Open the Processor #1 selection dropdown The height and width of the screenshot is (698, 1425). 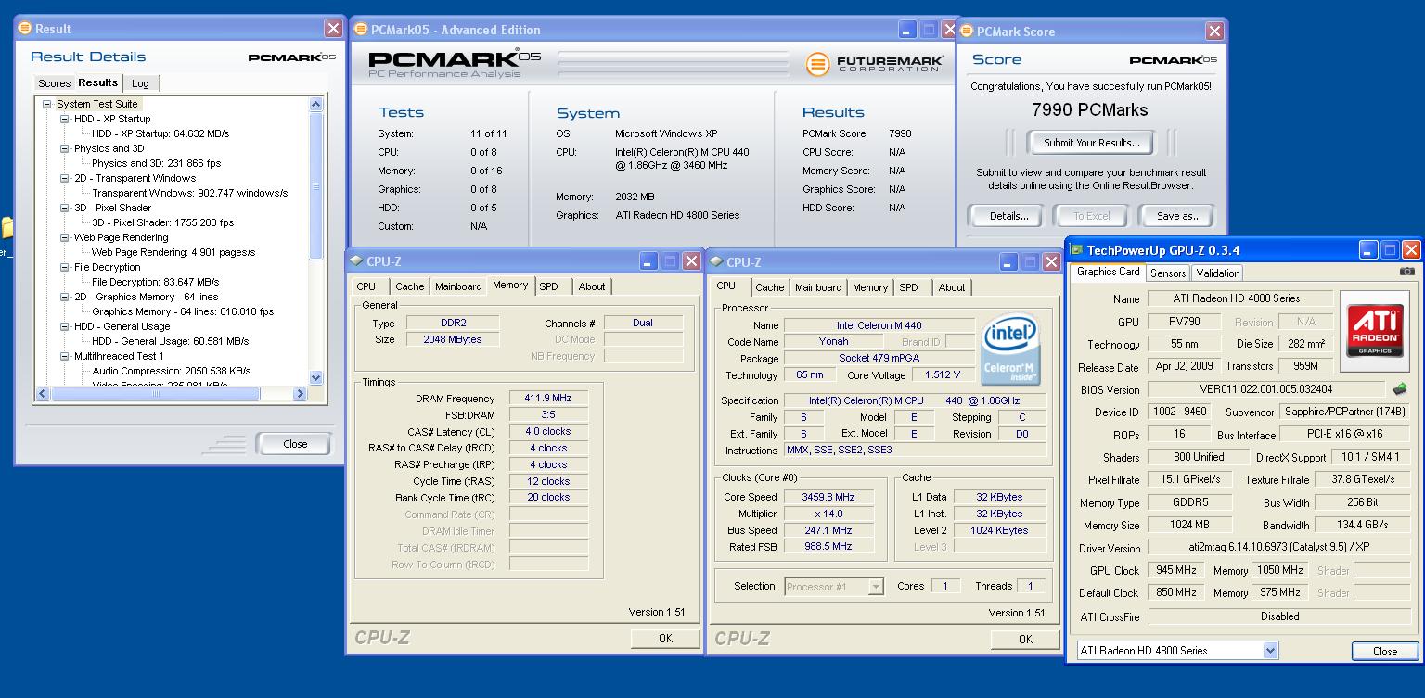[875, 587]
